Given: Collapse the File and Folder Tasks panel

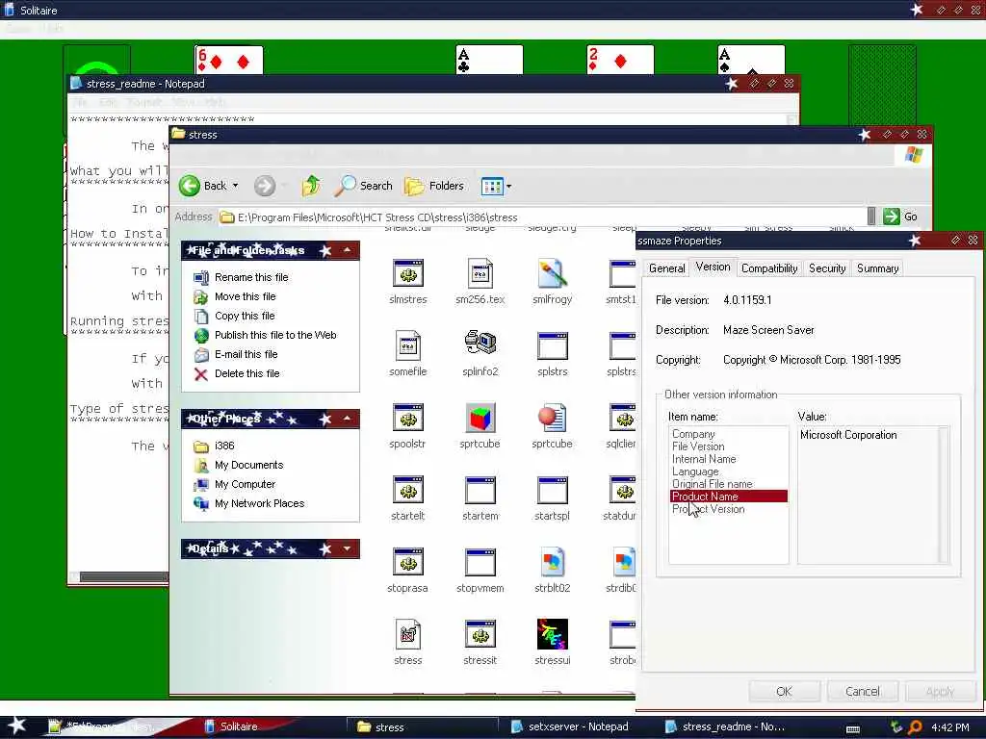Looking at the screenshot, I should click(x=347, y=250).
